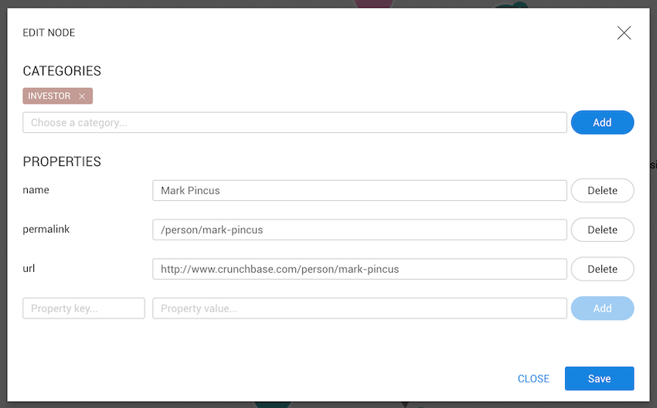657x408 pixels.
Task: Click the CATEGORIES section heading
Action: pos(62,71)
